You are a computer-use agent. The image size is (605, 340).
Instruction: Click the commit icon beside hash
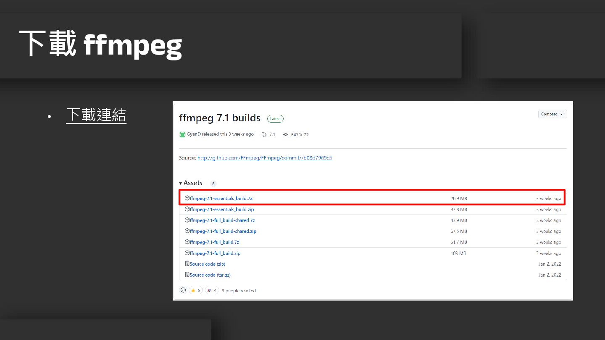(x=286, y=134)
